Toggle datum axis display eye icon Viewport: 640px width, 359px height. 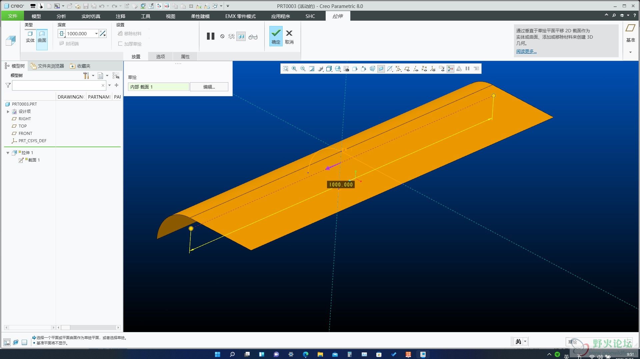click(416, 69)
